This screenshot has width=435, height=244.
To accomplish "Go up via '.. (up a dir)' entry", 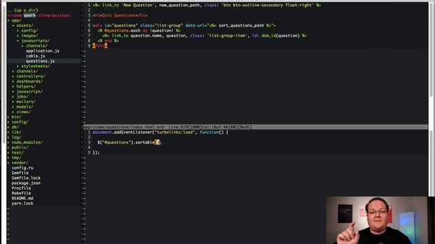I will coord(22,10).
